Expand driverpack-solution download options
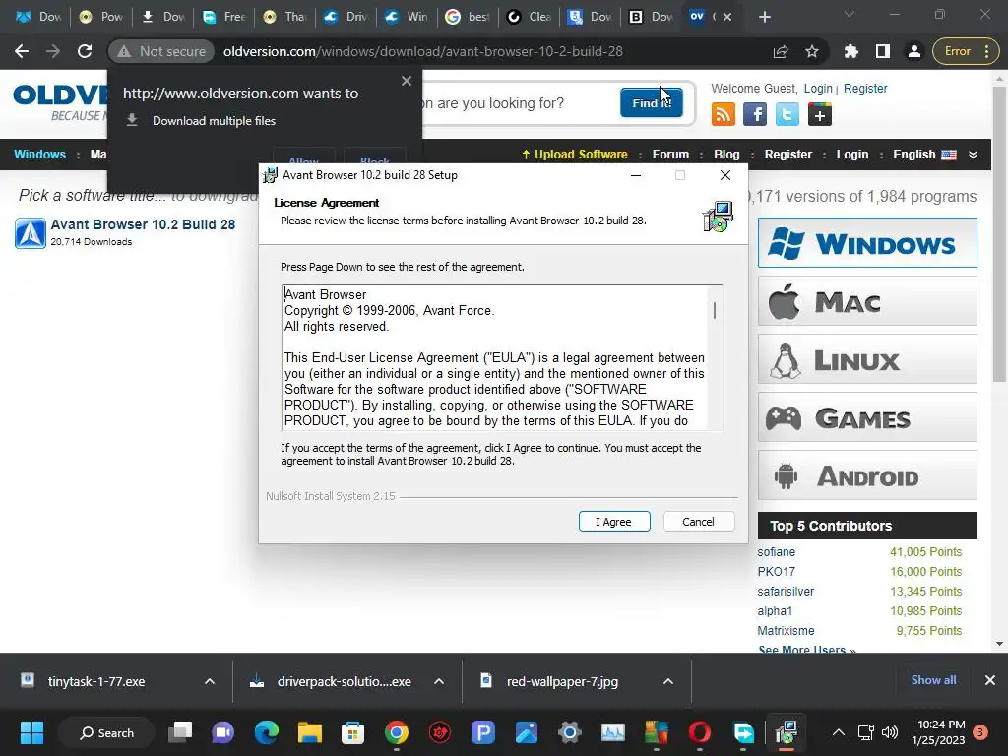 tap(439, 681)
